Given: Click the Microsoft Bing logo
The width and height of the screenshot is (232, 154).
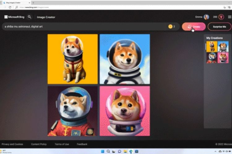Looking at the screenshot, I should point(14,17).
